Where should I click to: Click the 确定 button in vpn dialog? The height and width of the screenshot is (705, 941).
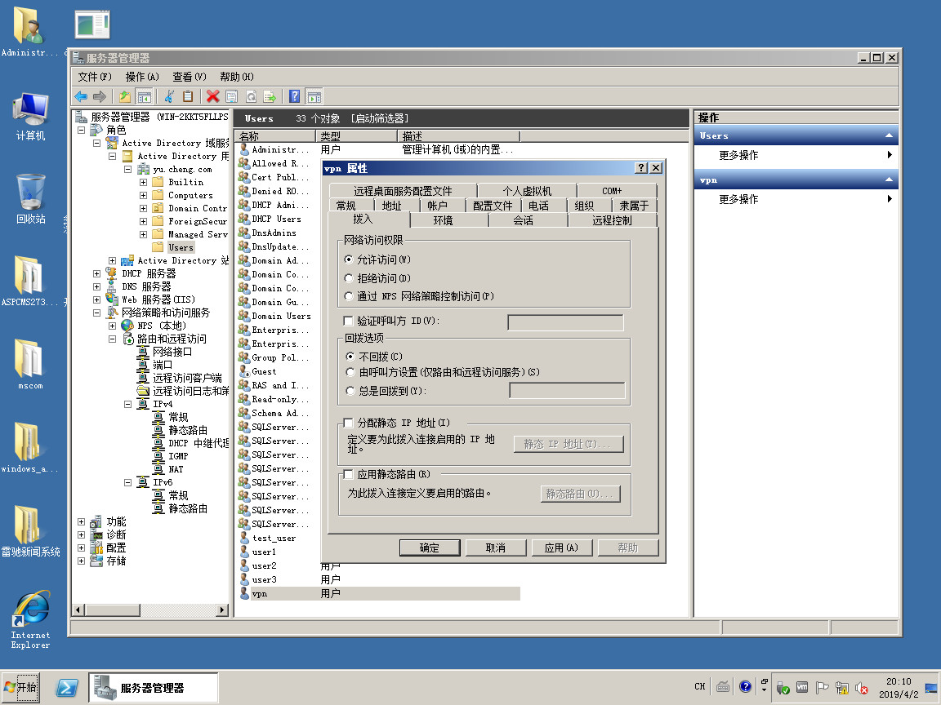coord(430,548)
